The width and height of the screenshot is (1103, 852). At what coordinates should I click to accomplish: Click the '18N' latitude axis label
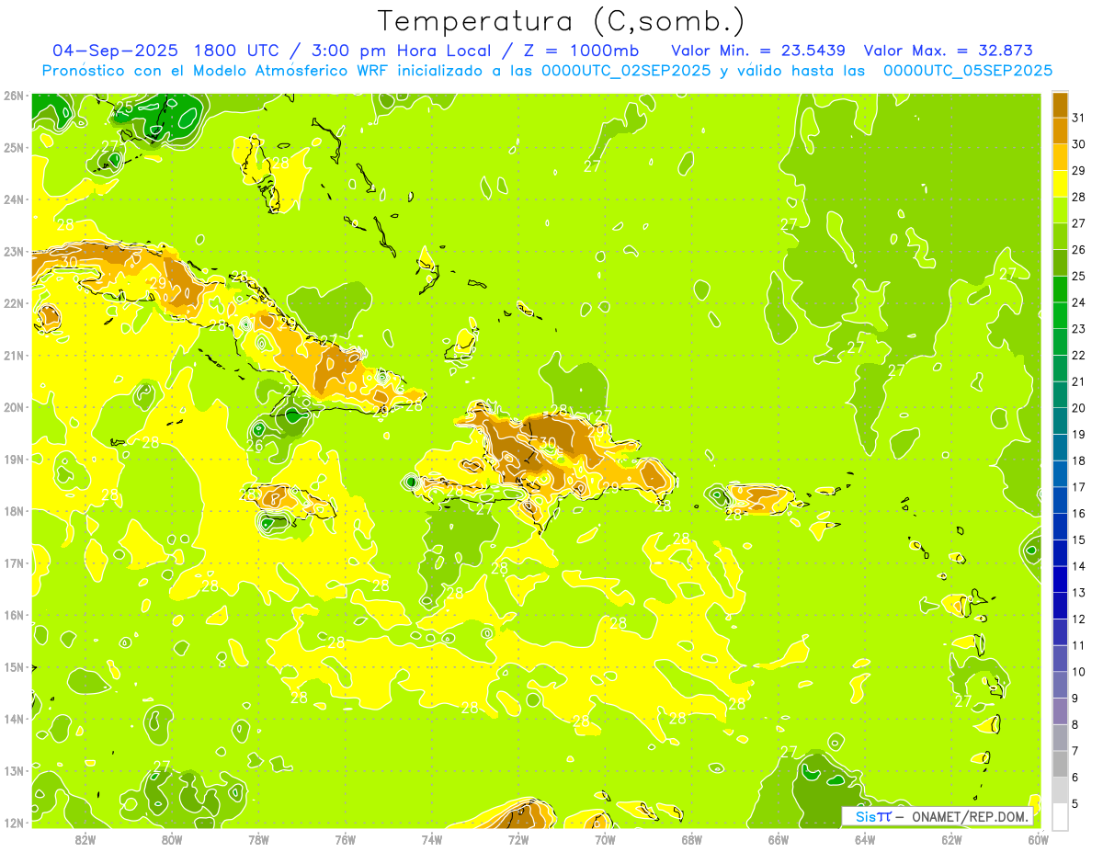(14, 511)
